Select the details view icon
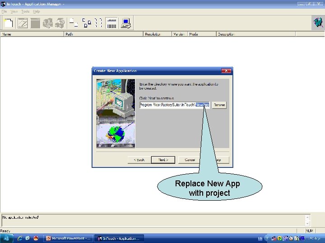This screenshot has width=325, height=243. [111, 23]
